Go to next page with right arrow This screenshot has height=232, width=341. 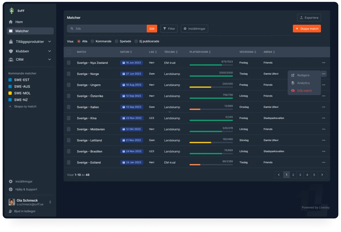click(x=322, y=175)
